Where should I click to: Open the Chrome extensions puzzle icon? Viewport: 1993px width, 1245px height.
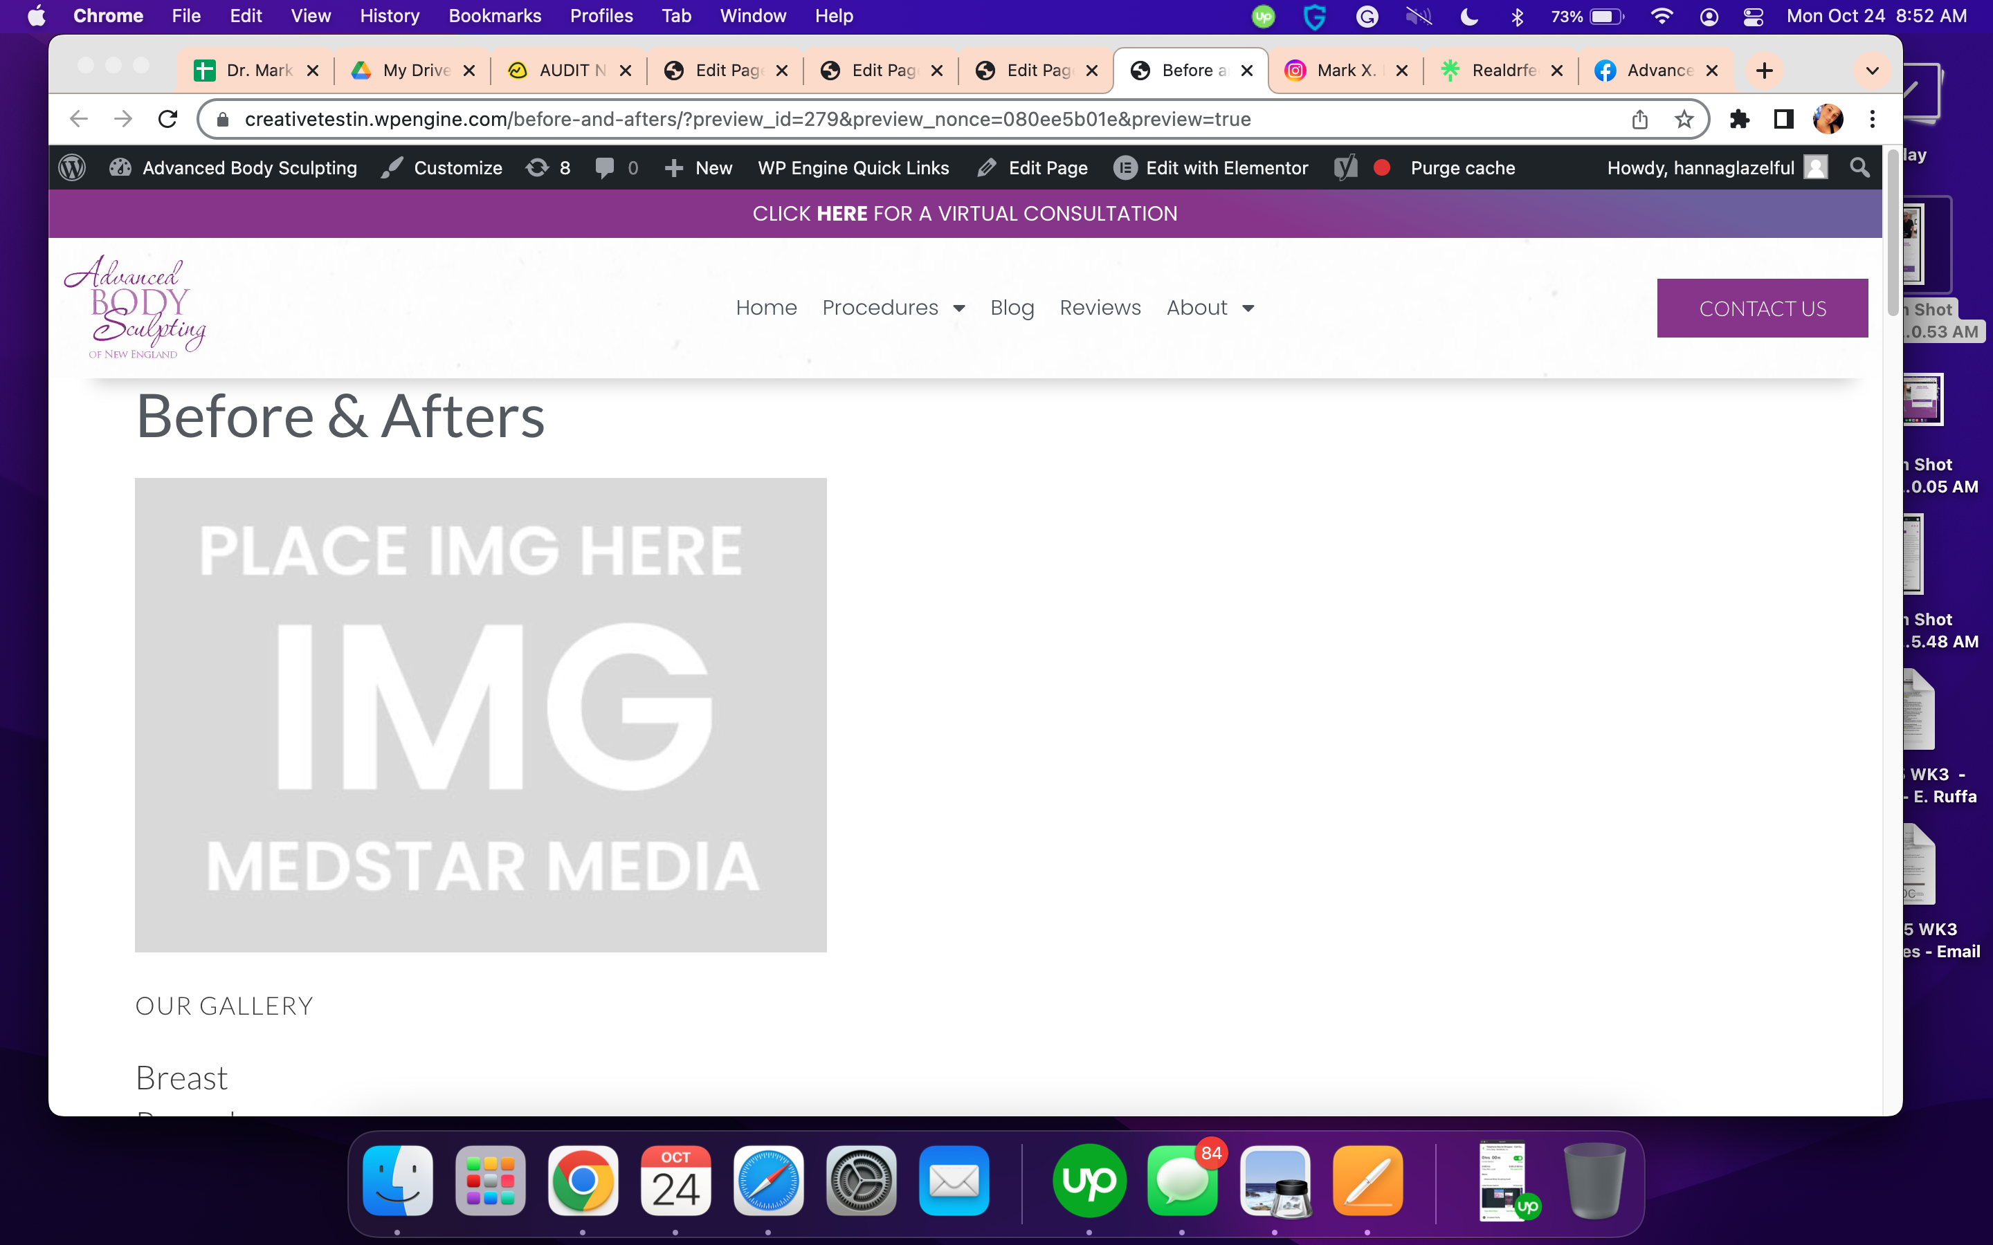click(x=1739, y=120)
